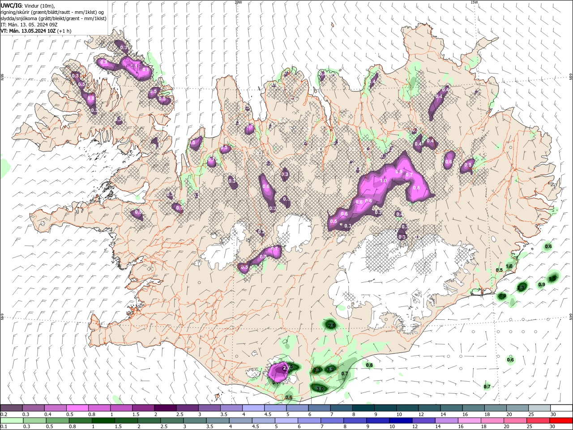Screen dimensions: 573x430
Task: Click the deep blue '10' swatch in rain legend
Action: (401, 421)
